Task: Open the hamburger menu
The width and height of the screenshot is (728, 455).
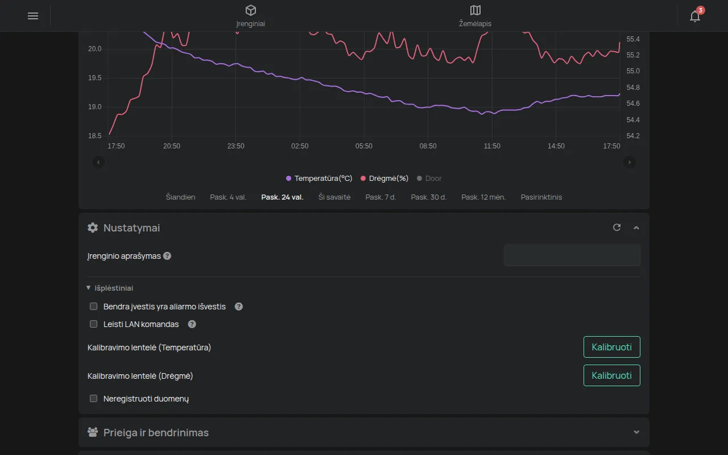Action: 33,16
